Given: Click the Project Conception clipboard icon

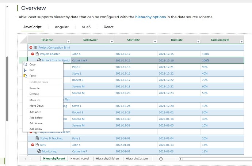Looking at the screenshot, I should [36, 48].
